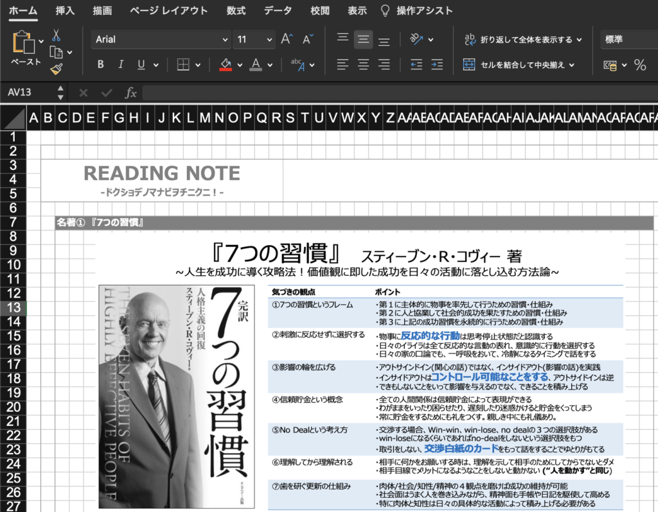Click the Paste clipboard icon

[x=24, y=42]
